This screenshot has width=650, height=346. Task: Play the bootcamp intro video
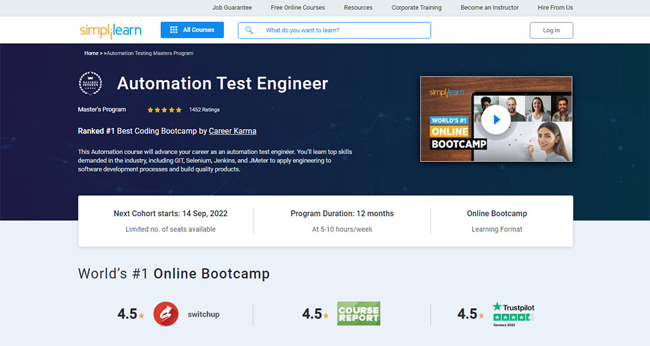pos(496,119)
